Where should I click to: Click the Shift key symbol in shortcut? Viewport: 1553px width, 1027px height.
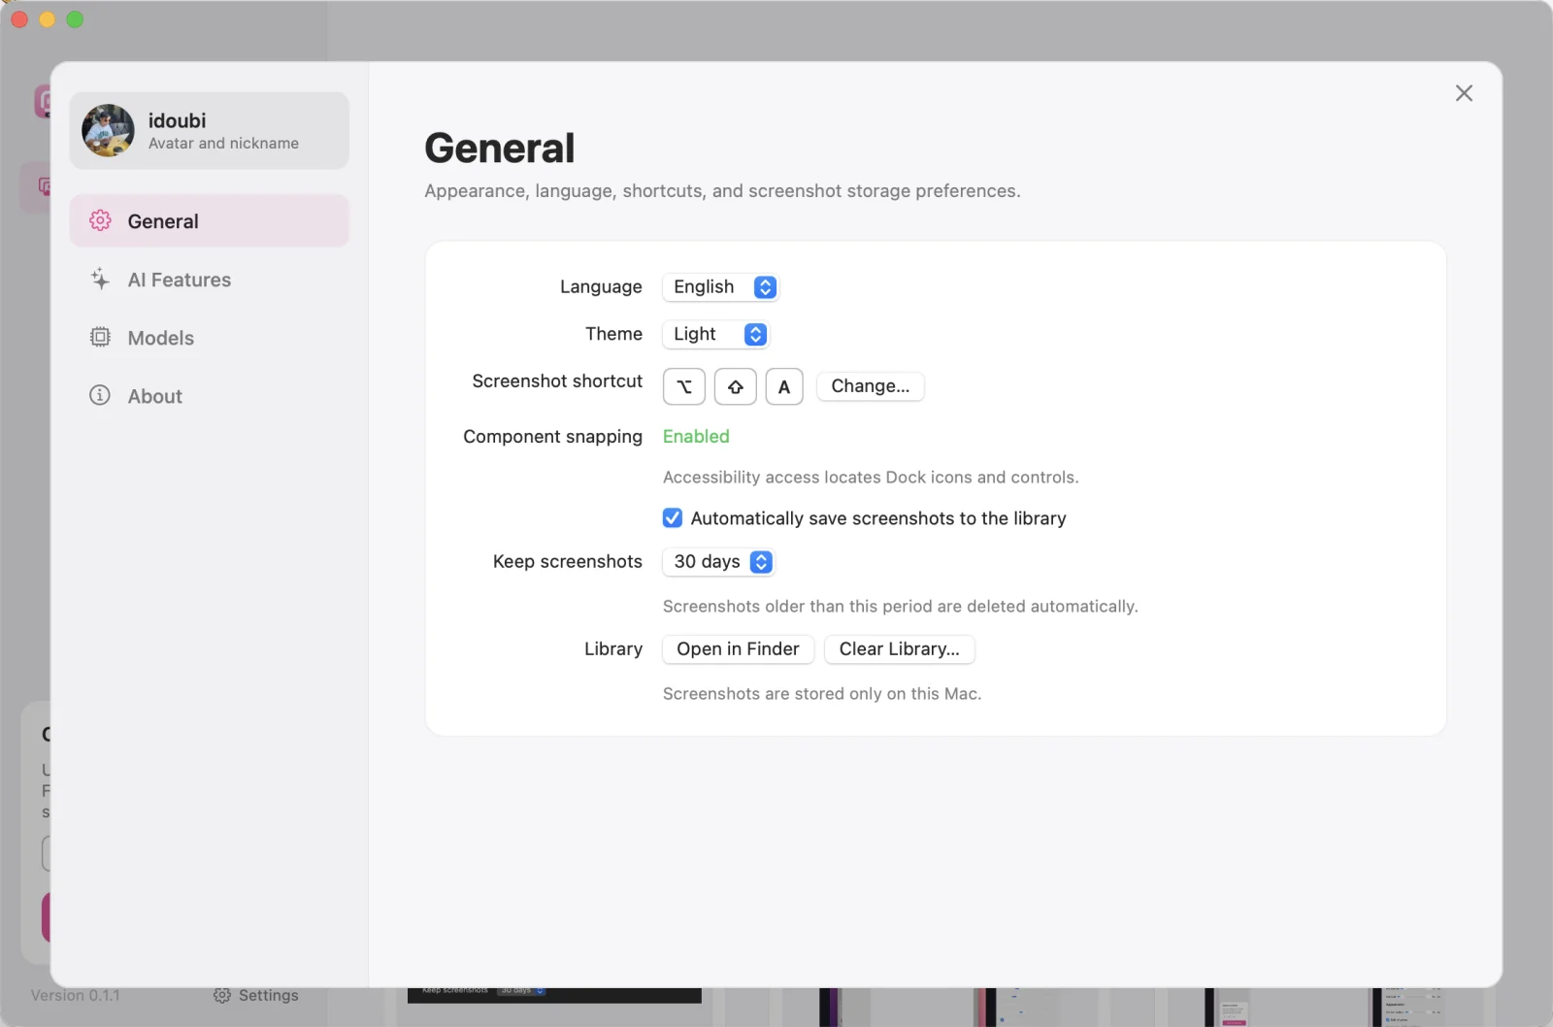coord(736,386)
